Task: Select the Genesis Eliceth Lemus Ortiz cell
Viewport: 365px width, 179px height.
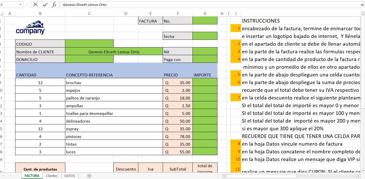Action: [114, 52]
